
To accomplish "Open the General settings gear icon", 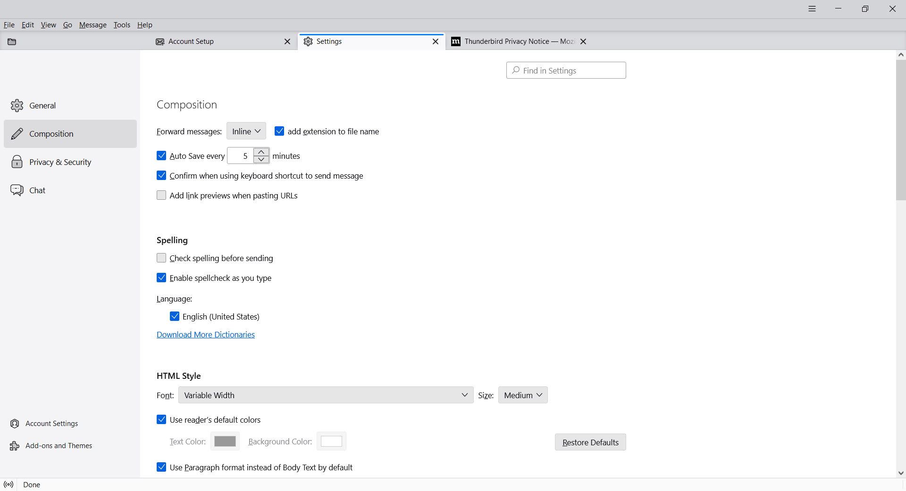I will [17, 106].
